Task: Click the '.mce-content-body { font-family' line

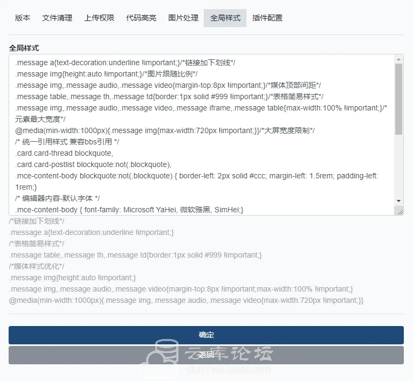Action: 129,210
